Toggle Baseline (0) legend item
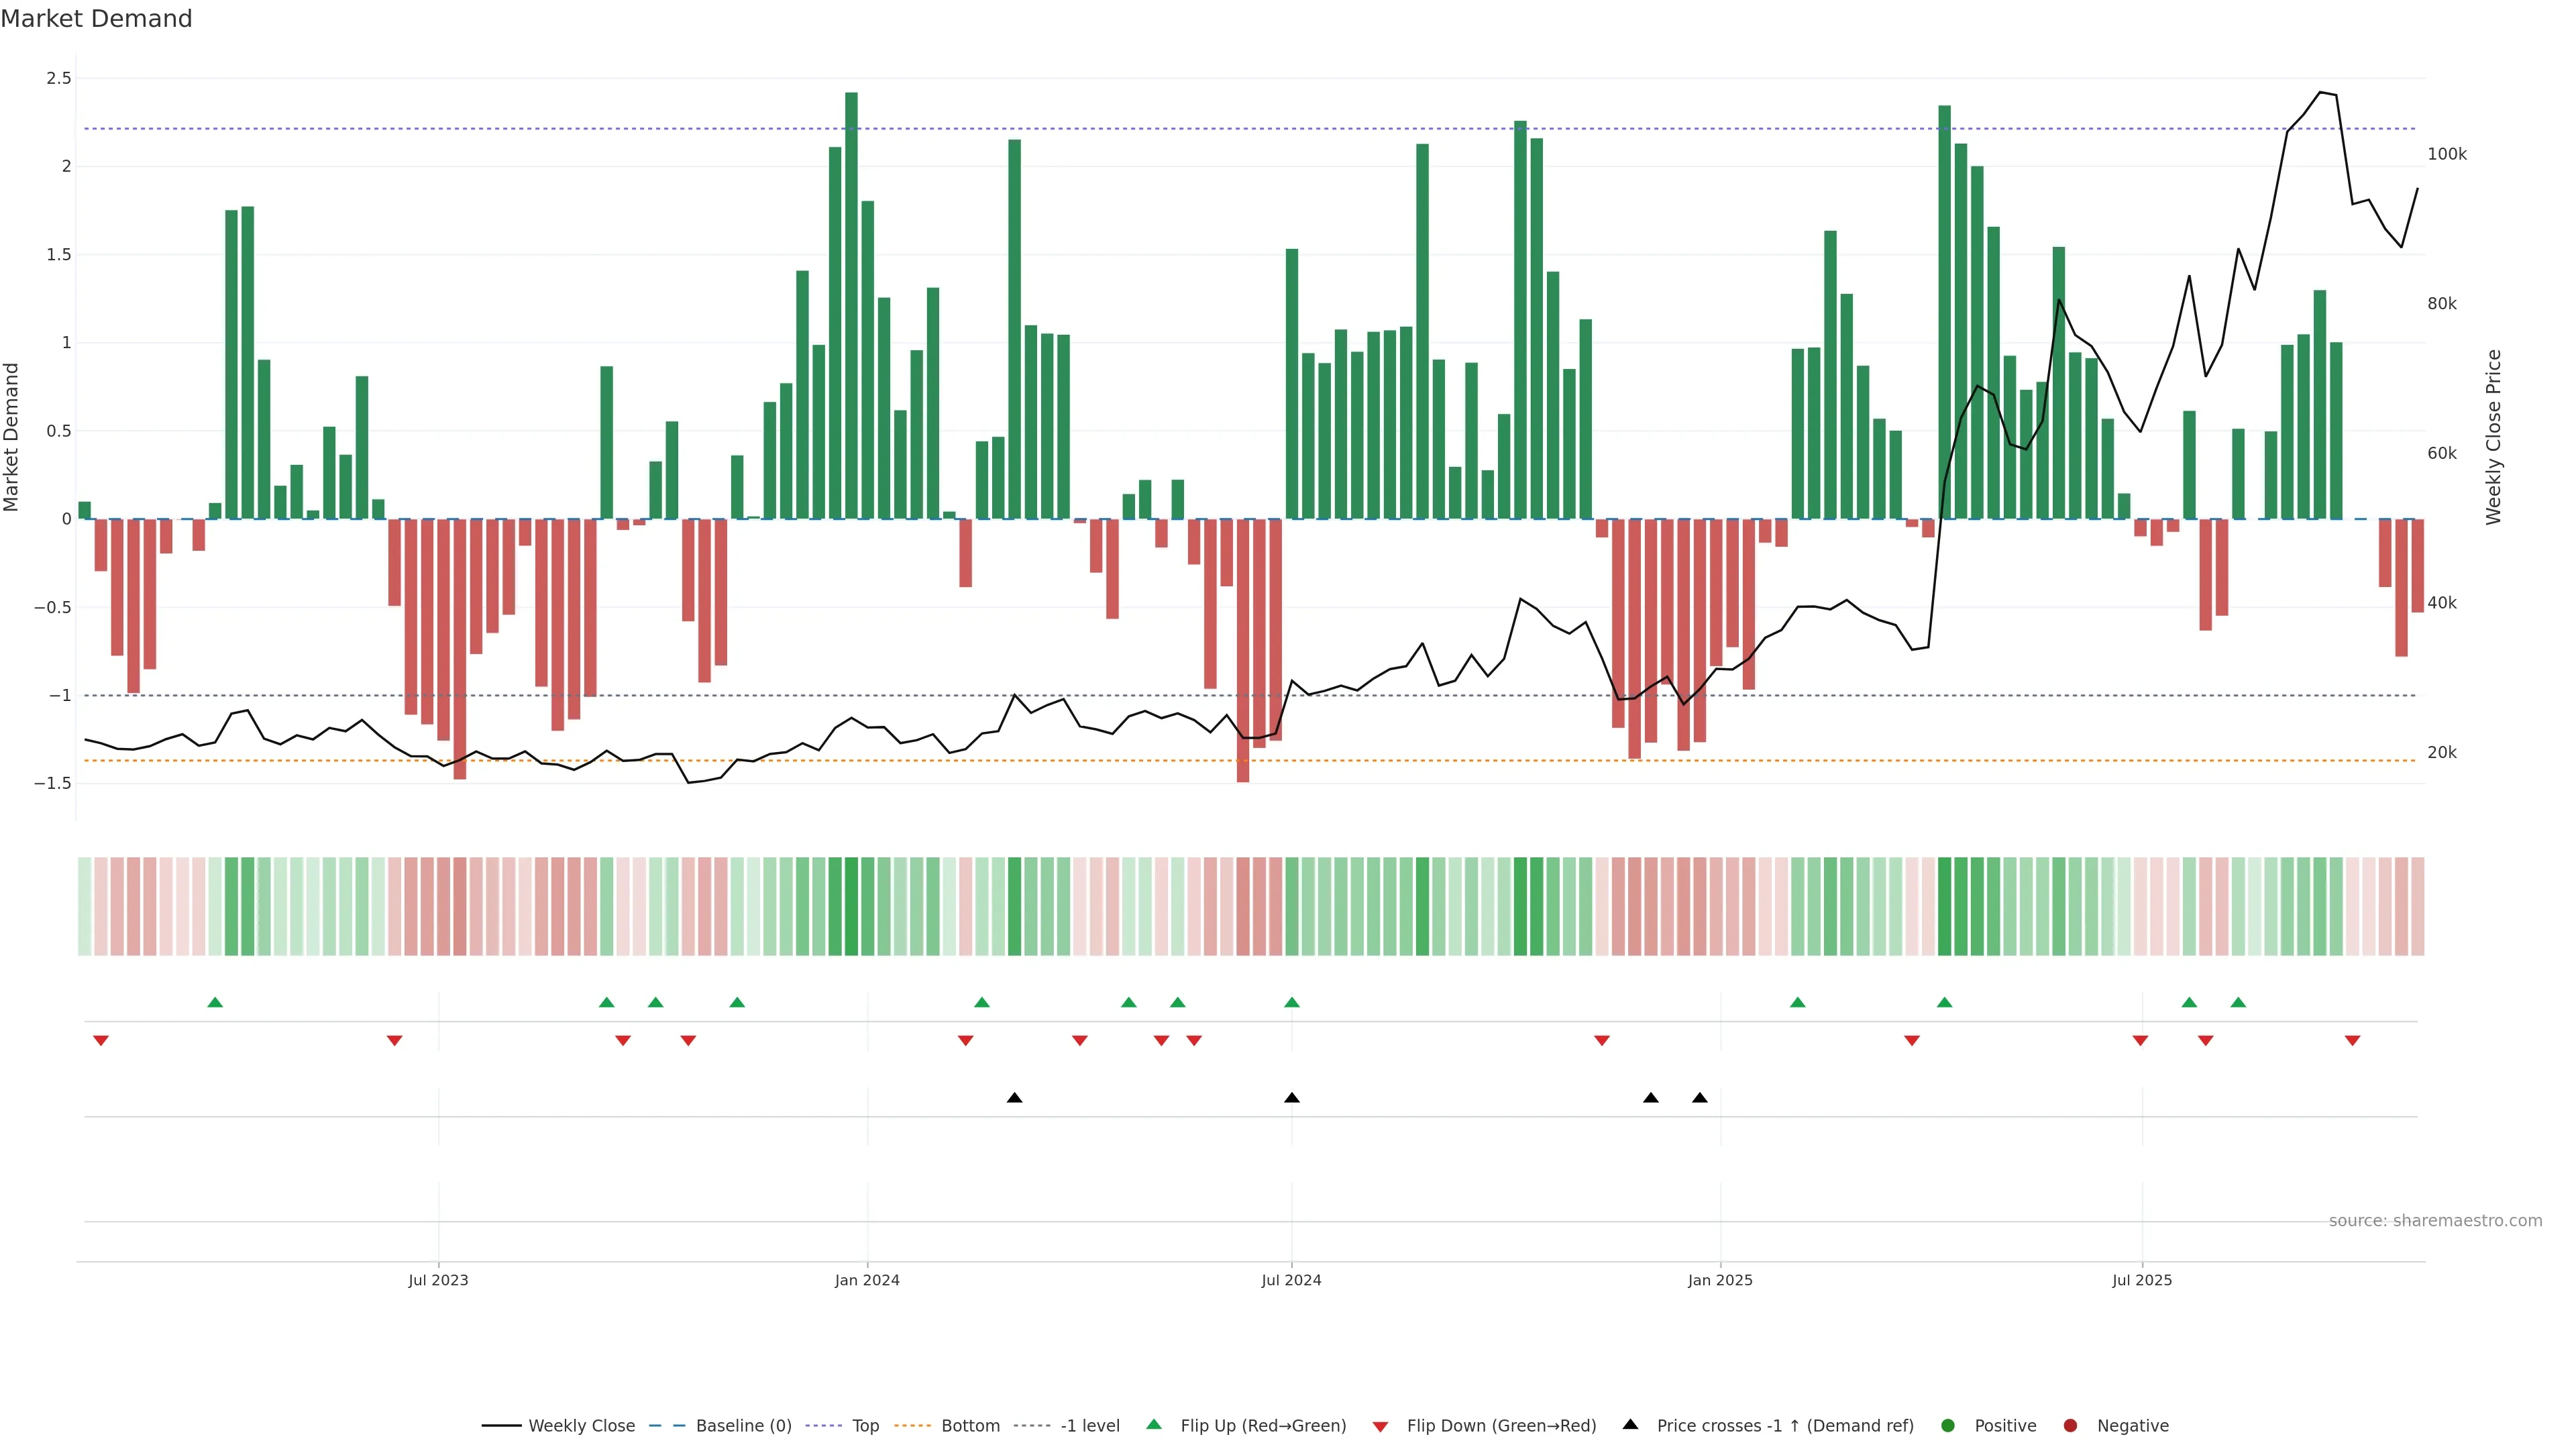This screenshot has height=1449, width=2576. [x=743, y=1425]
